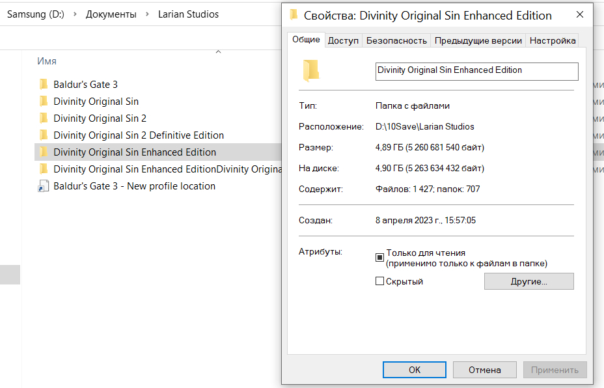Click the sort arrow above Имя column
This screenshot has height=388, width=604.
tap(218, 52)
